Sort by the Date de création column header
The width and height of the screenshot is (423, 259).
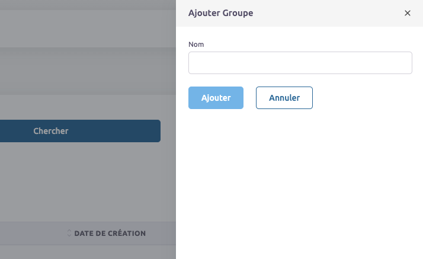point(110,234)
